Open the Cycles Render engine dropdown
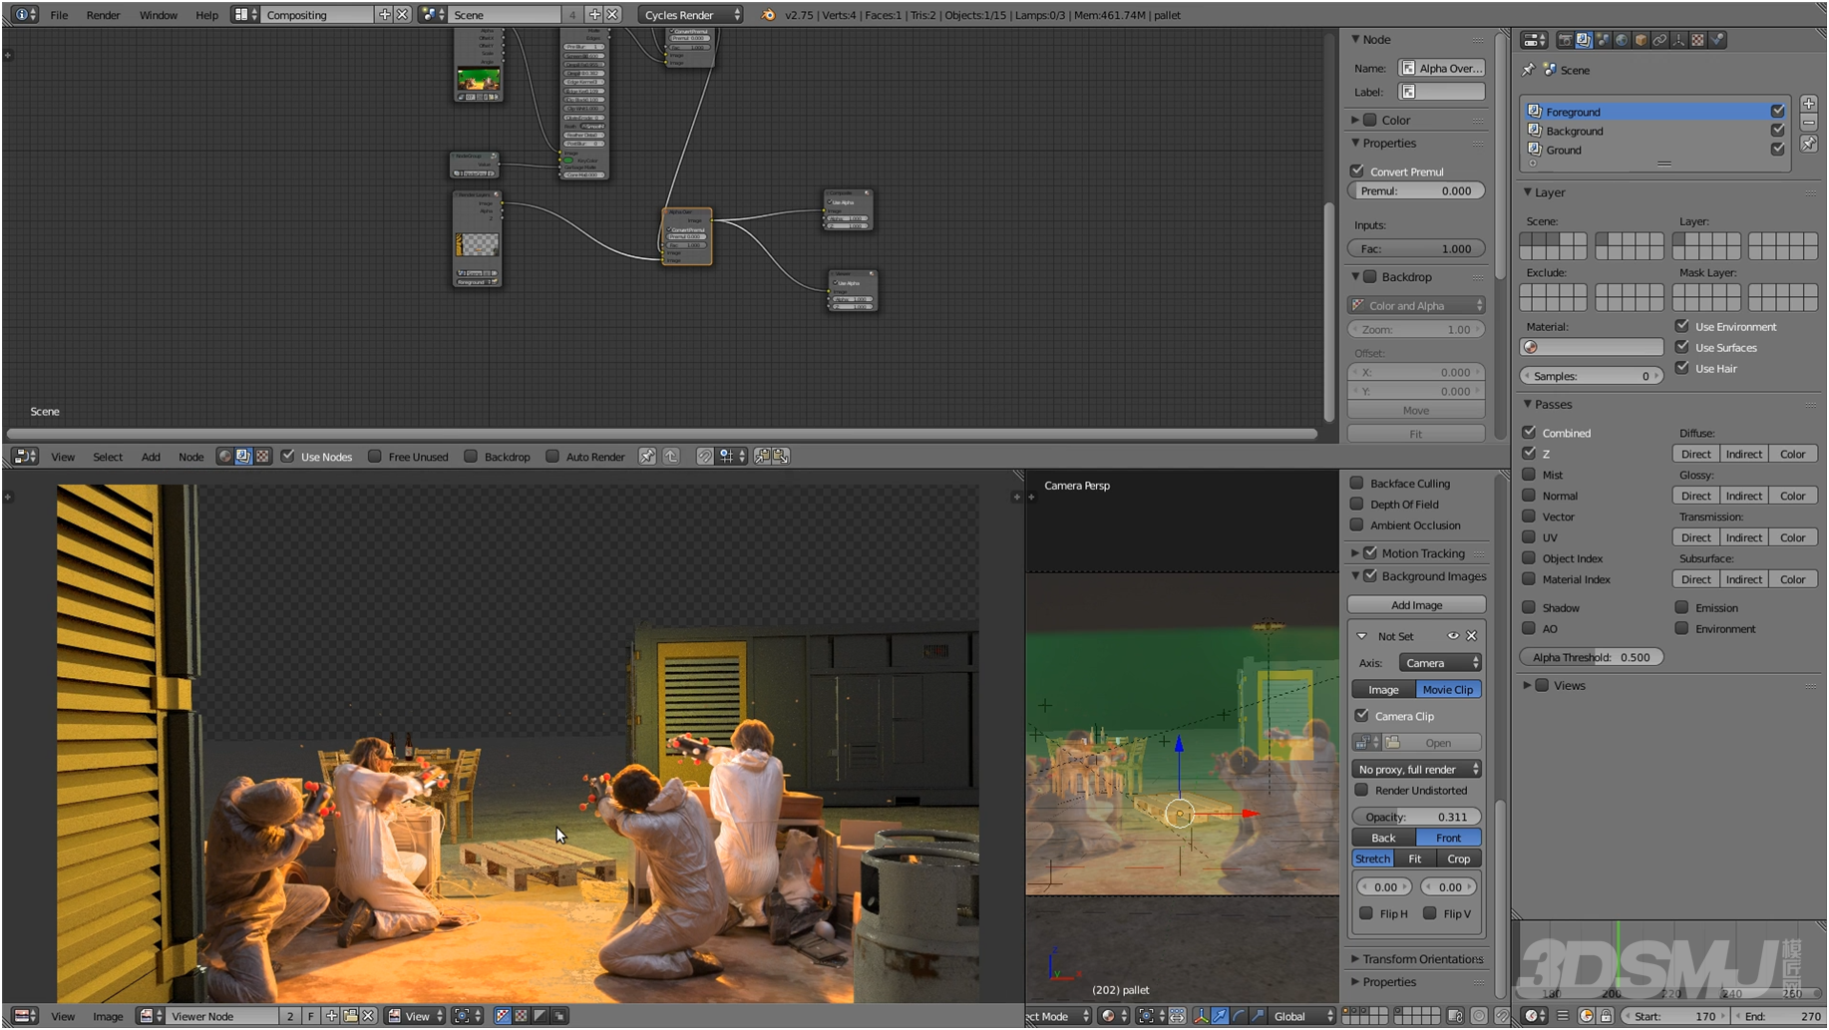The width and height of the screenshot is (1829, 1030). (x=691, y=15)
